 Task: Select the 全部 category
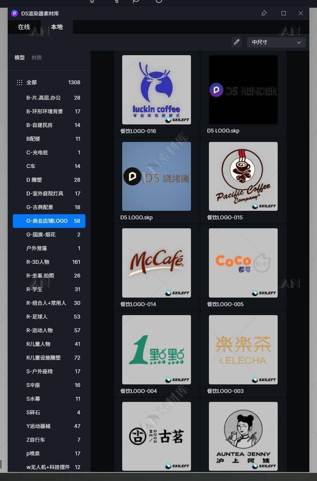(x=49, y=83)
